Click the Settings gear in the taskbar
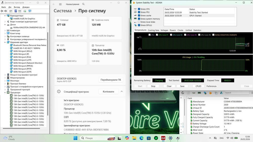 [x=170, y=138]
